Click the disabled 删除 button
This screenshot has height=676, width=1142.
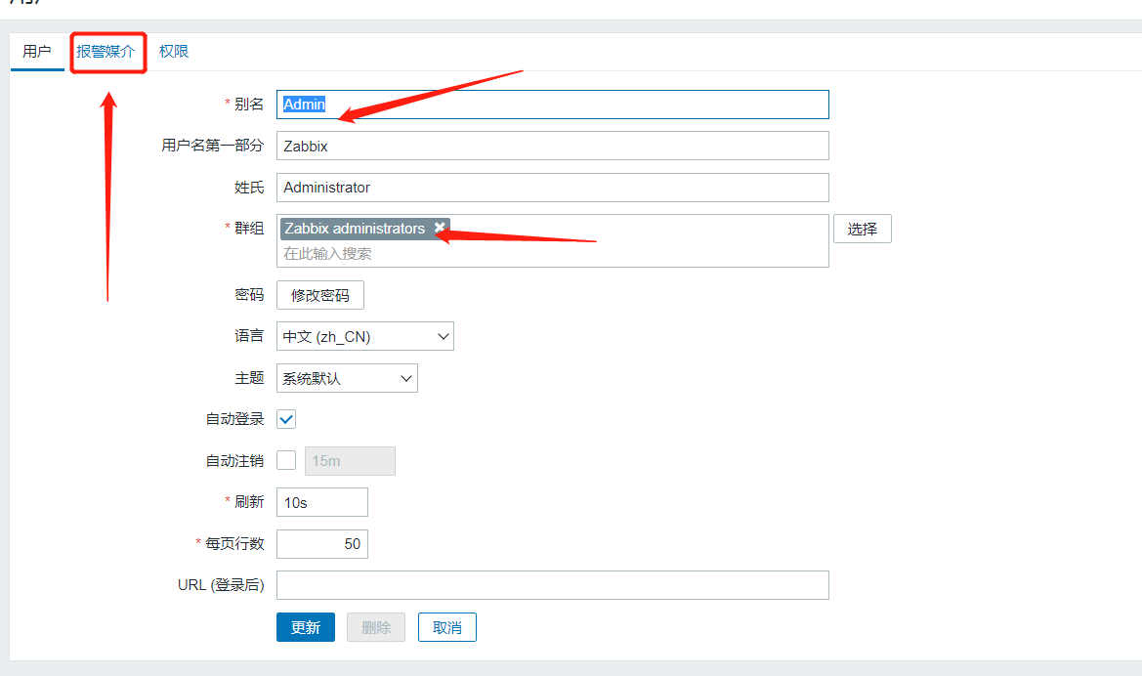point(376,627)
